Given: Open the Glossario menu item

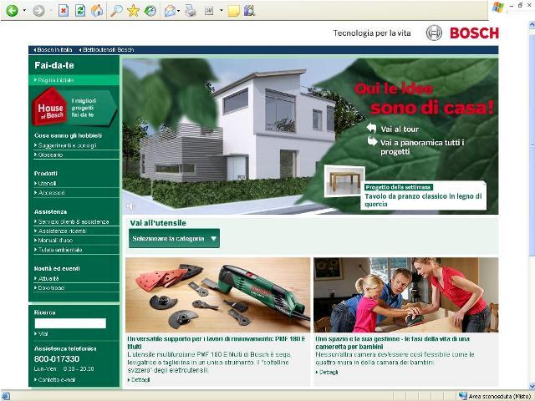Looking at the screenshot, I should (48, 155).
